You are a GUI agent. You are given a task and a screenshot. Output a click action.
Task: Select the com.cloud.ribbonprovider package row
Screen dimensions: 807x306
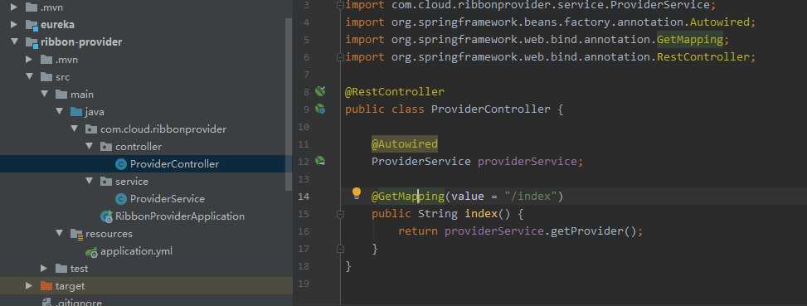[x=146, y=129]
